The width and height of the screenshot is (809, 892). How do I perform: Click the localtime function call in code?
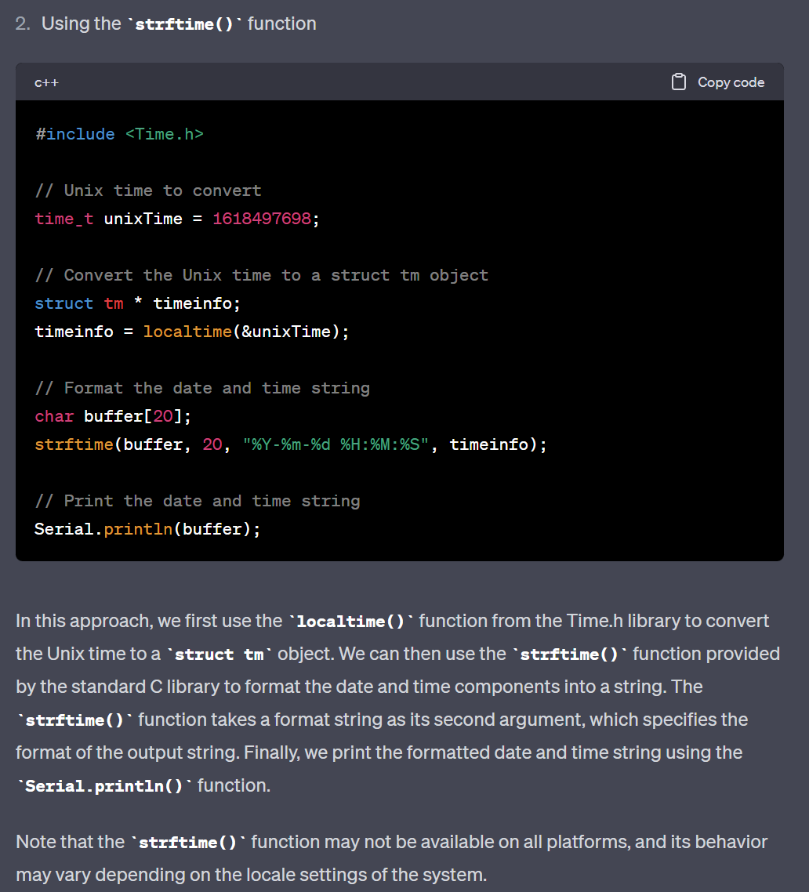(x=187, y=332)
